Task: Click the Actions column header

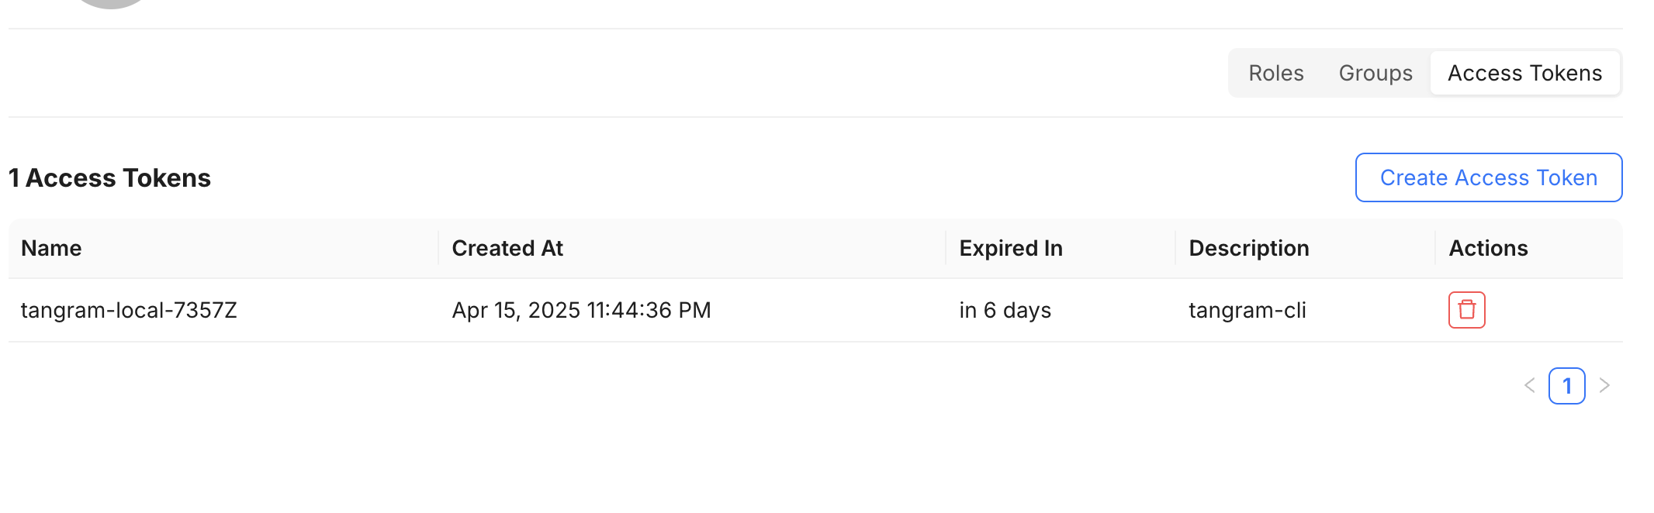Action: (x=1489, y=248)
